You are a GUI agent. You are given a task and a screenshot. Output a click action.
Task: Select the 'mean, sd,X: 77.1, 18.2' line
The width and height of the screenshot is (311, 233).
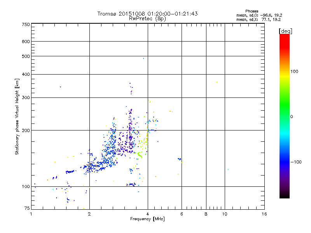259,19
